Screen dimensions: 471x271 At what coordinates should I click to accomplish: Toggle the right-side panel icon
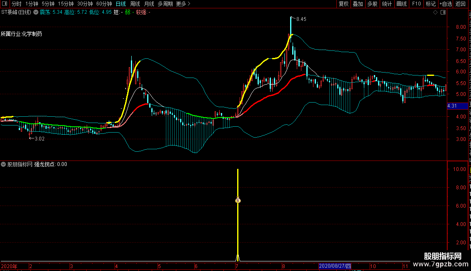click(x=443, y=13)
